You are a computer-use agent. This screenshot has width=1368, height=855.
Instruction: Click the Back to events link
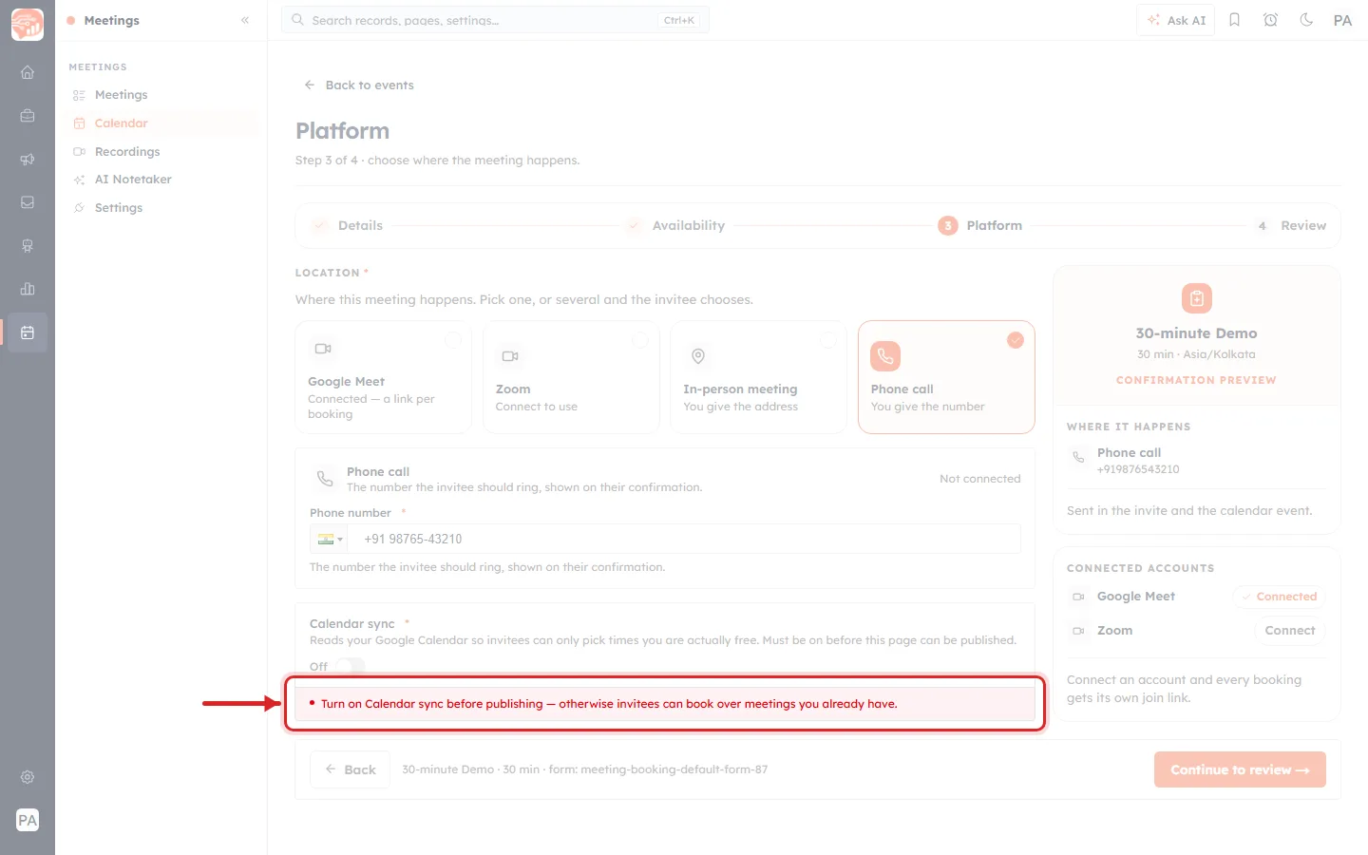pos(359,85)
